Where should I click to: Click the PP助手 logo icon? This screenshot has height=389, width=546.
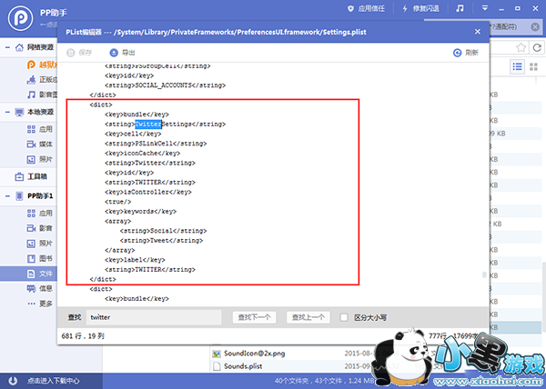(x=21, y=18)
